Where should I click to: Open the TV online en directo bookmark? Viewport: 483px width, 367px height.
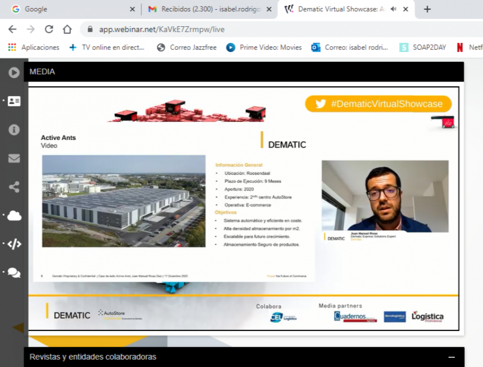click(x=107, y=47)
